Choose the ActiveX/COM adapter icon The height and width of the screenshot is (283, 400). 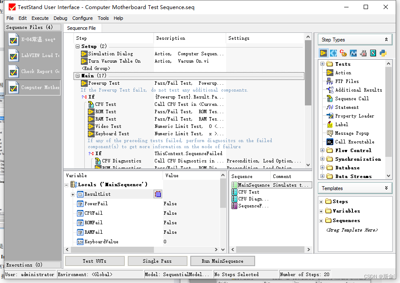(363, 53)
